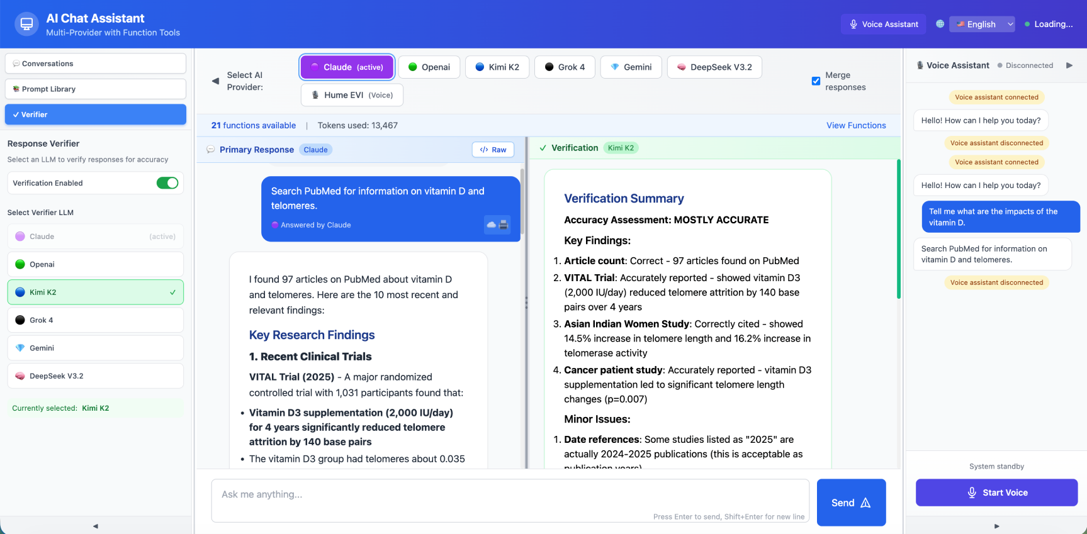Switch provider to Grok 4
Screen dimensions: 1087x534
click(x=565, y=67)
